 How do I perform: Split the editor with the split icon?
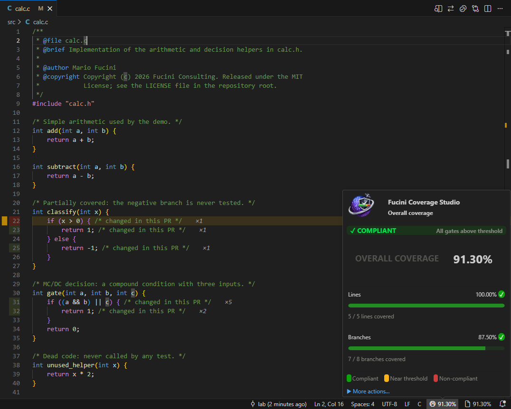coord(488,9)
